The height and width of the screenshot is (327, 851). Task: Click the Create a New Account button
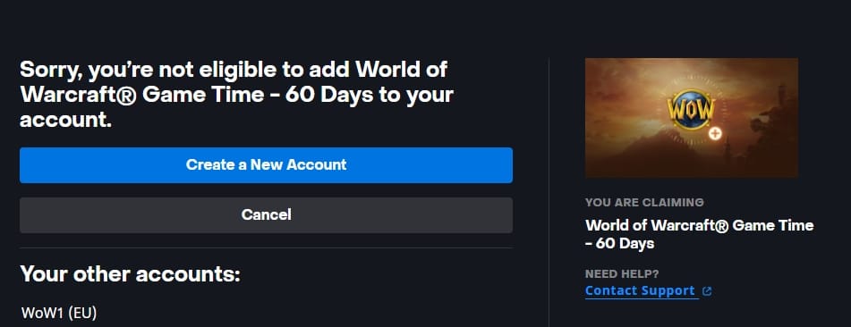click(266, 165)
